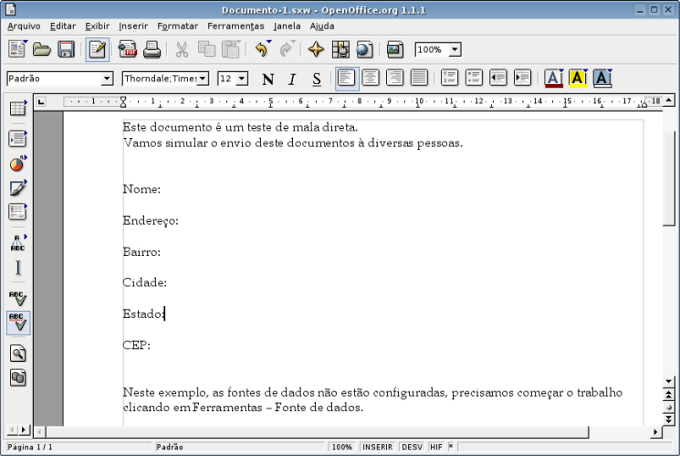This screenshot has height=456, width=680.
Task: Export directly as PDF
Action: (x=128, y=49)
